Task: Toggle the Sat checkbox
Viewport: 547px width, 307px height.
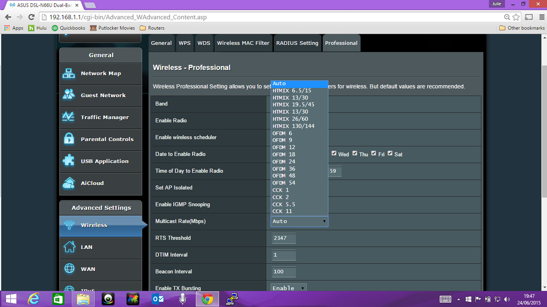Action: [390, 153]
